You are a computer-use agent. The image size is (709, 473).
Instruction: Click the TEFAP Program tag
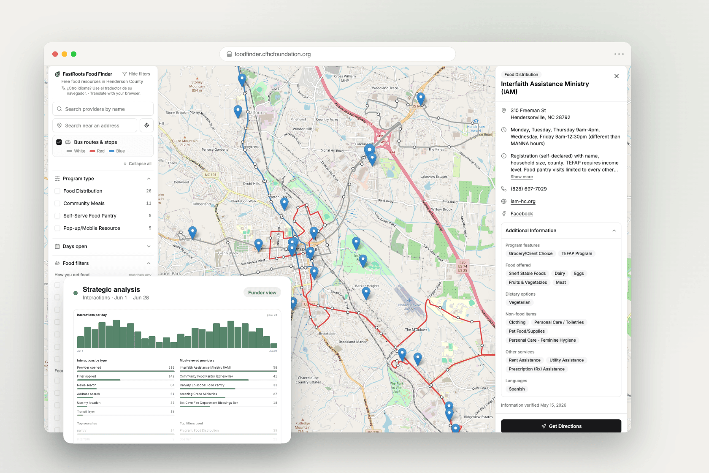(x=576, y=254)
